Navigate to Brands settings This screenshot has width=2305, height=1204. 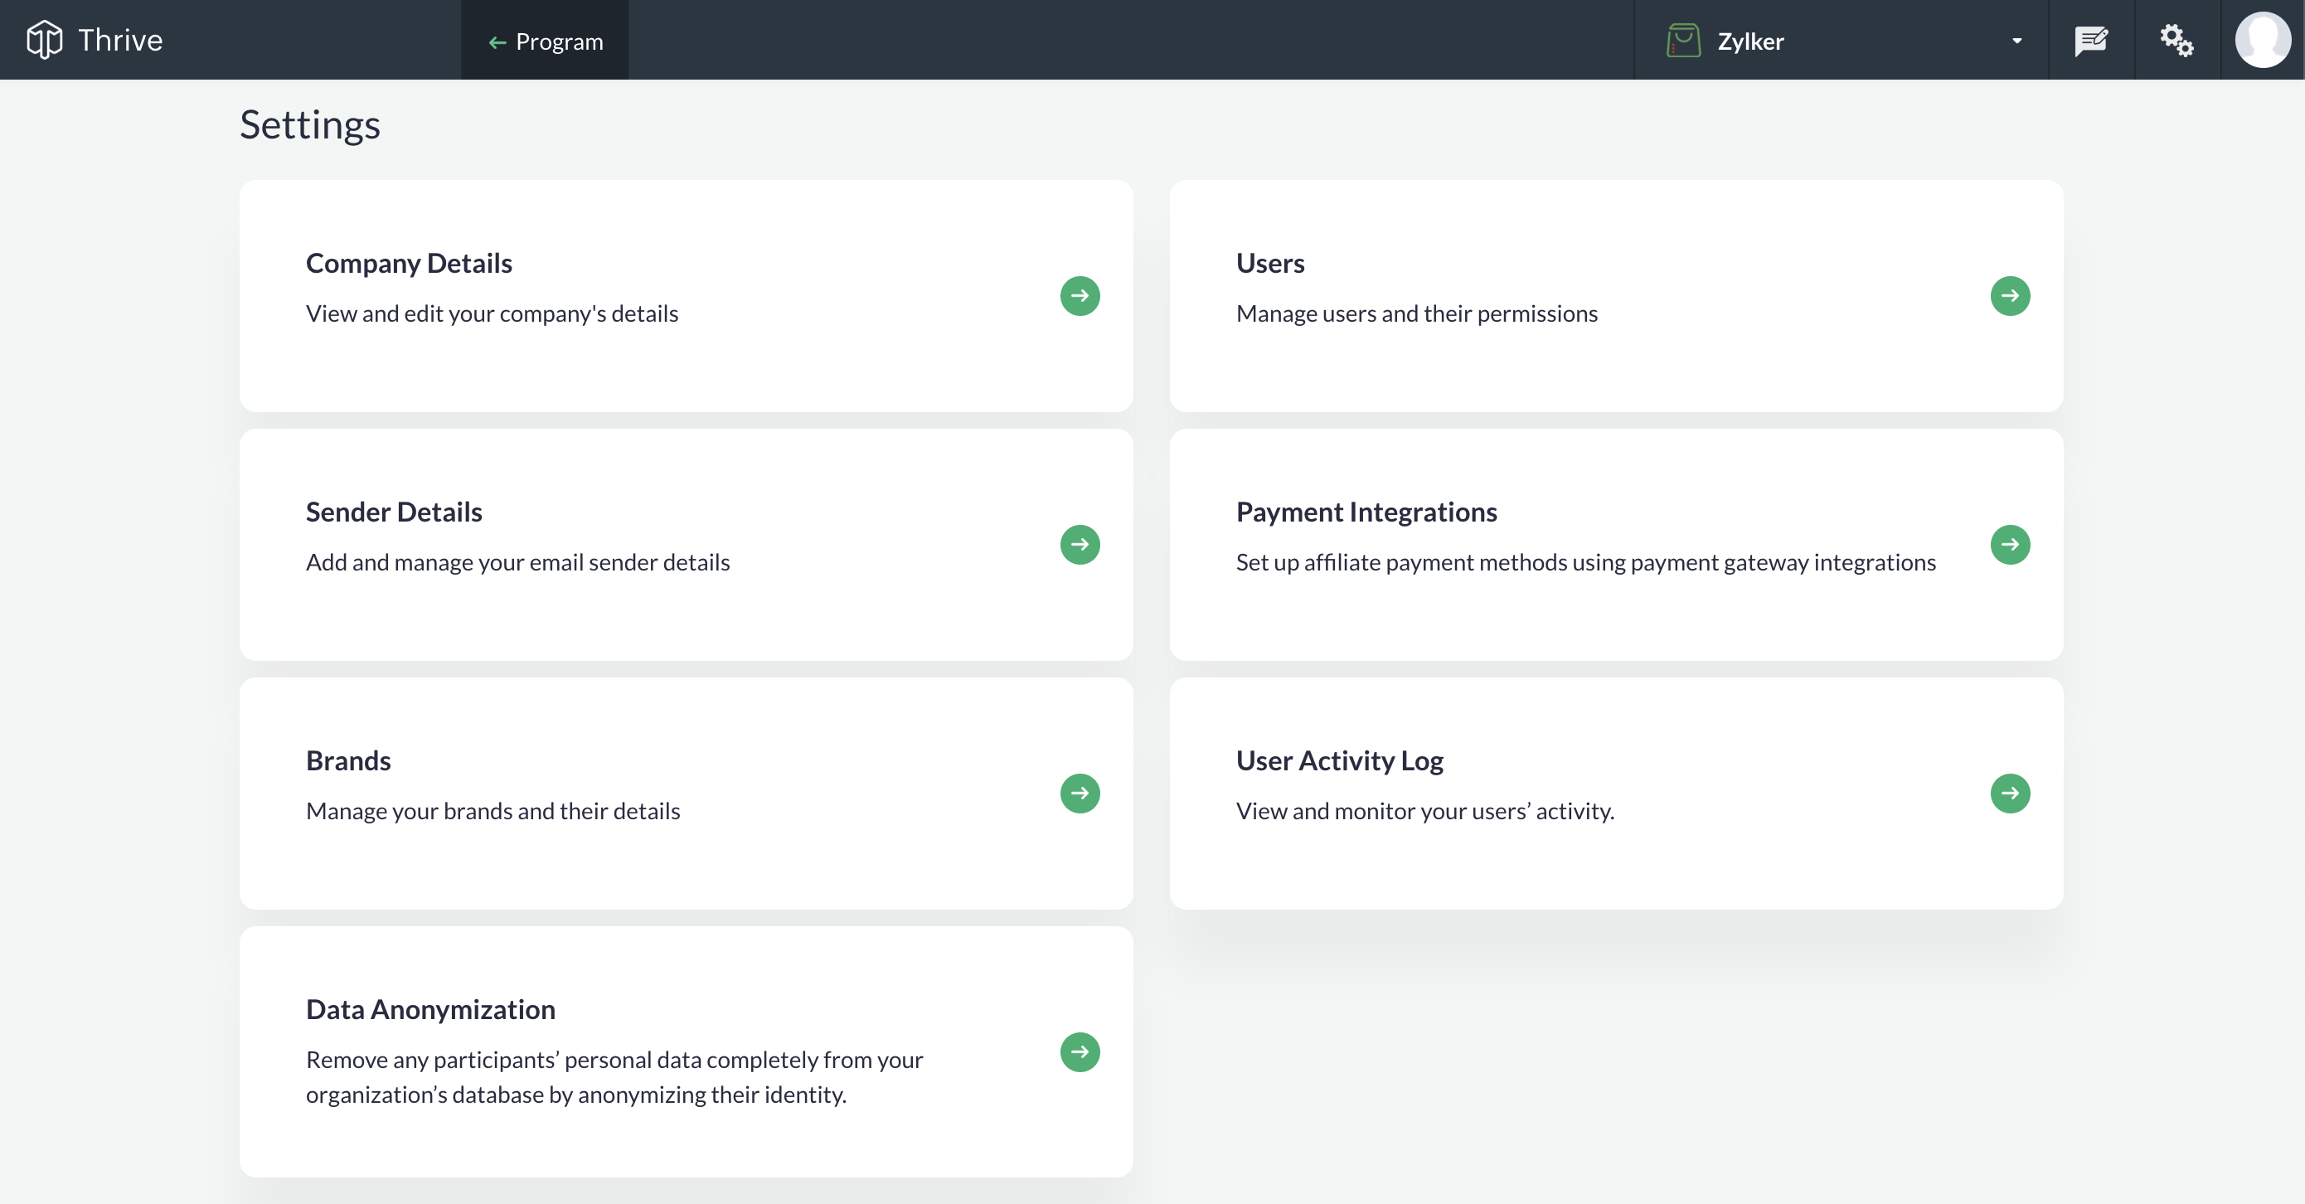pyautogui.click(x=1081, y=793)
